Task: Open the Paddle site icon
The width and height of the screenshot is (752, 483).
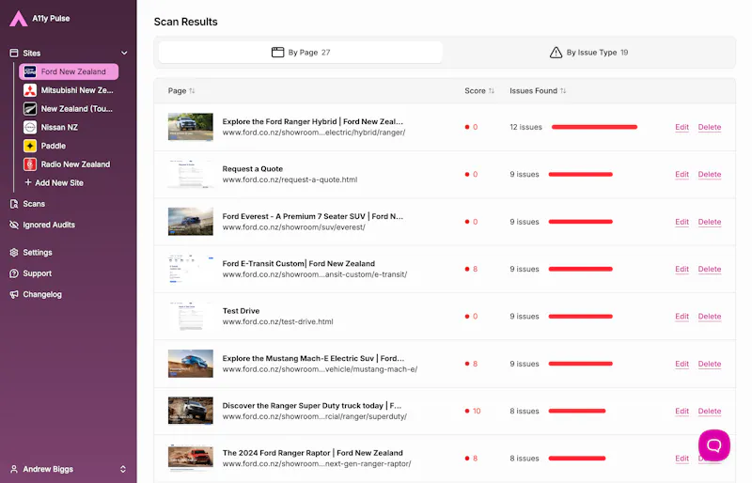Action: click(30, 146)
